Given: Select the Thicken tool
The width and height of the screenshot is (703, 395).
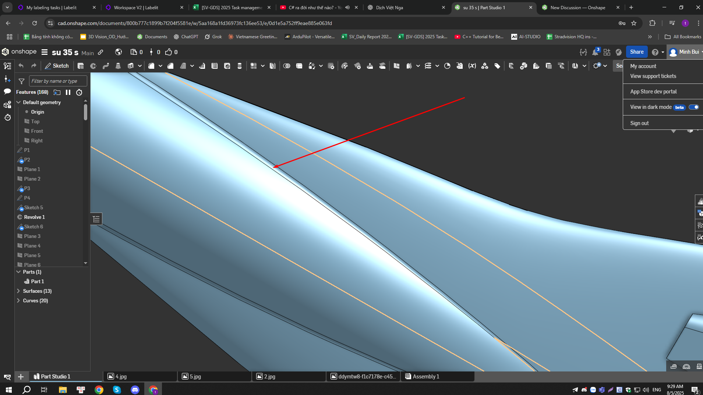Looking at the screenshot, I should click(131, 66).
